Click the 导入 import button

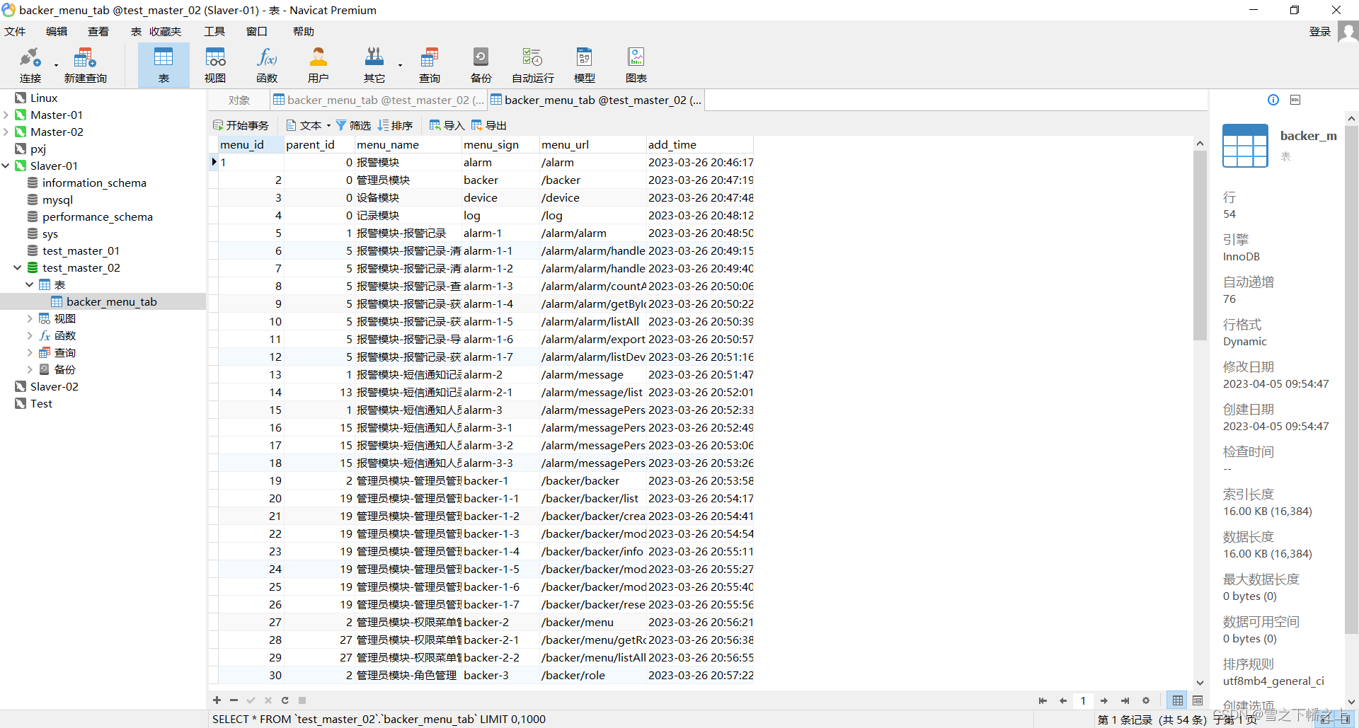coord(447,125)
